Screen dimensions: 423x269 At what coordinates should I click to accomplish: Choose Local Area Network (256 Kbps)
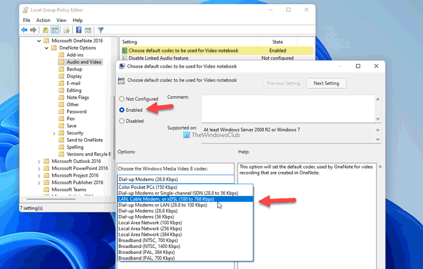coord(186,229)
